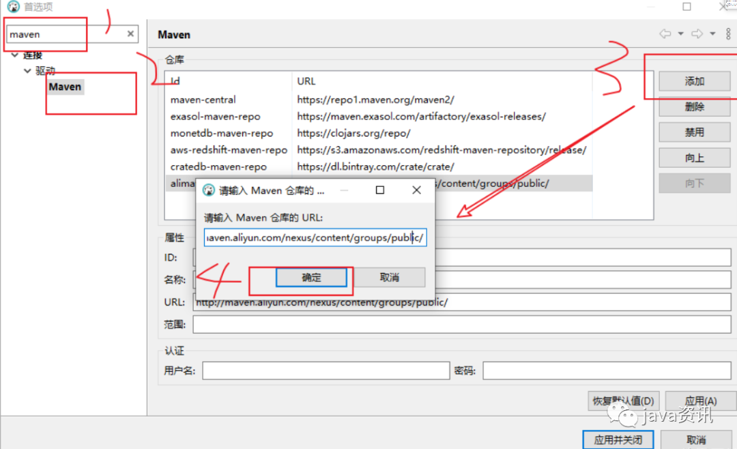This screenshot has height=449, width=737.
Task: Click the s3.amazonaws.com redshift URL cell
Action: click(442, 150)
